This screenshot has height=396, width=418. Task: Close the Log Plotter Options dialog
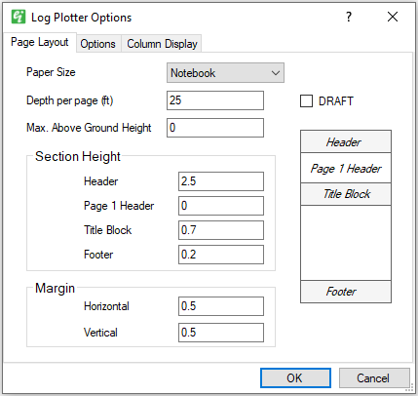click(x=393, y=17)
